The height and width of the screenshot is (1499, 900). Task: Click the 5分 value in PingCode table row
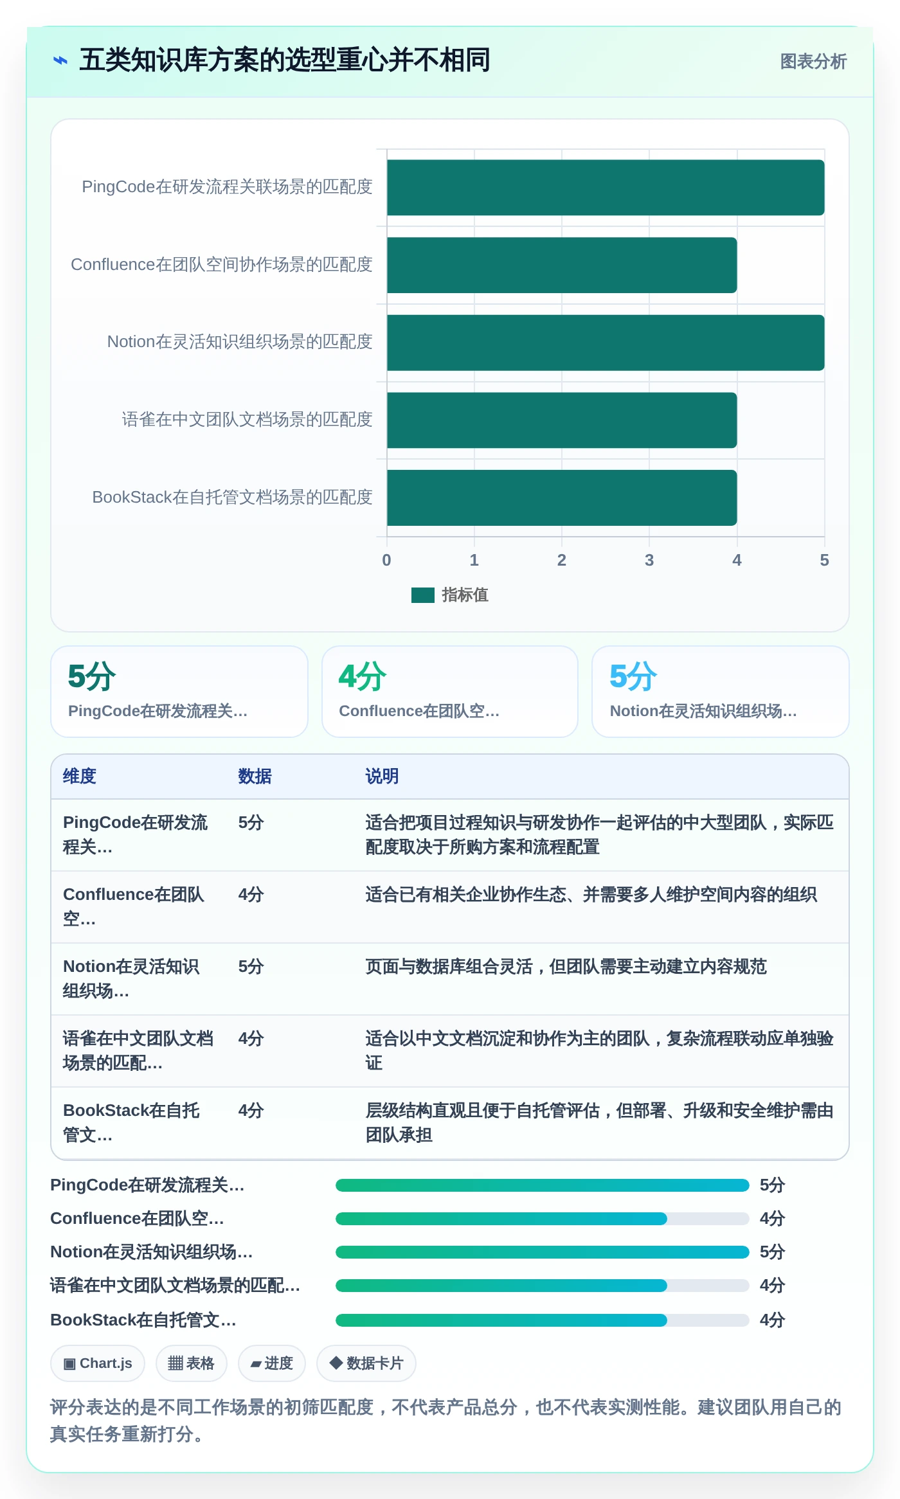[x=251, y=823]
